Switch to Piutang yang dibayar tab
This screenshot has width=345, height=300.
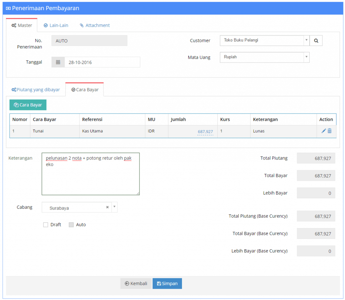click(36, 90)
